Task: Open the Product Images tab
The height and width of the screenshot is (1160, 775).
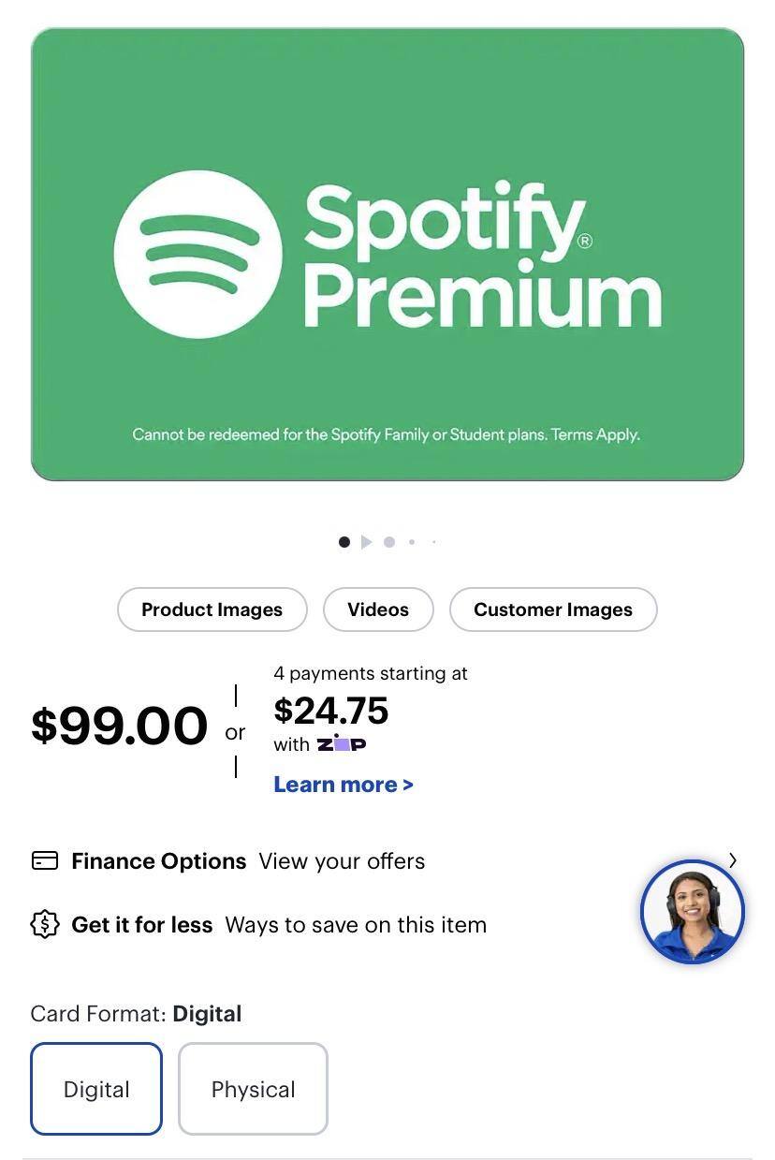Action: [x=212, y=609]
